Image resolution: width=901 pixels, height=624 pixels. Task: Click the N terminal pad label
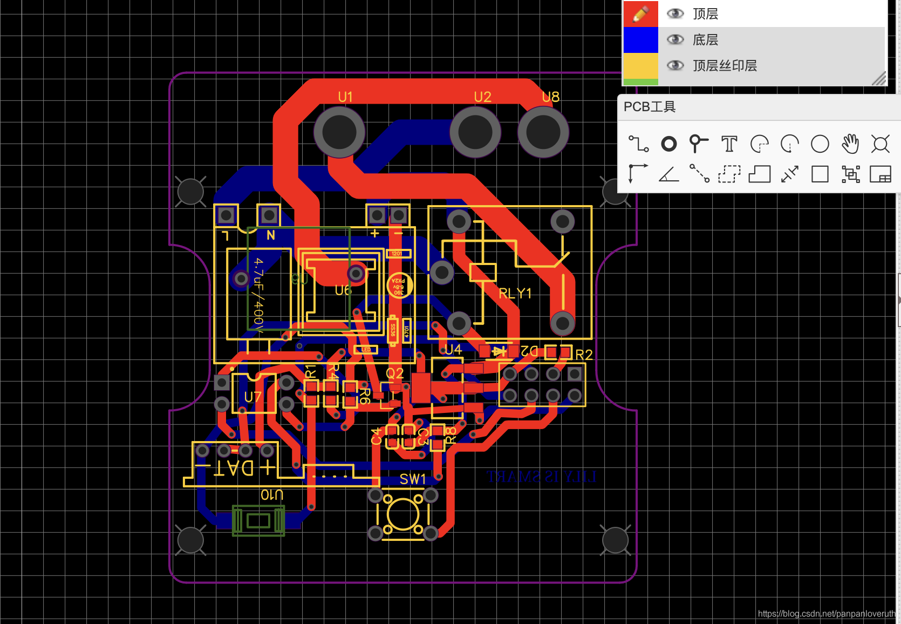[271, 235]
